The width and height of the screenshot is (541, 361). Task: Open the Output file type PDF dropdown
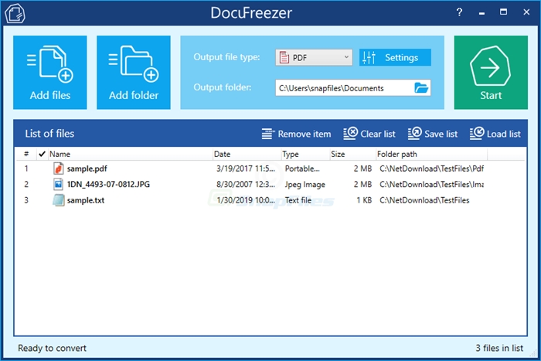tap(314, 57)
